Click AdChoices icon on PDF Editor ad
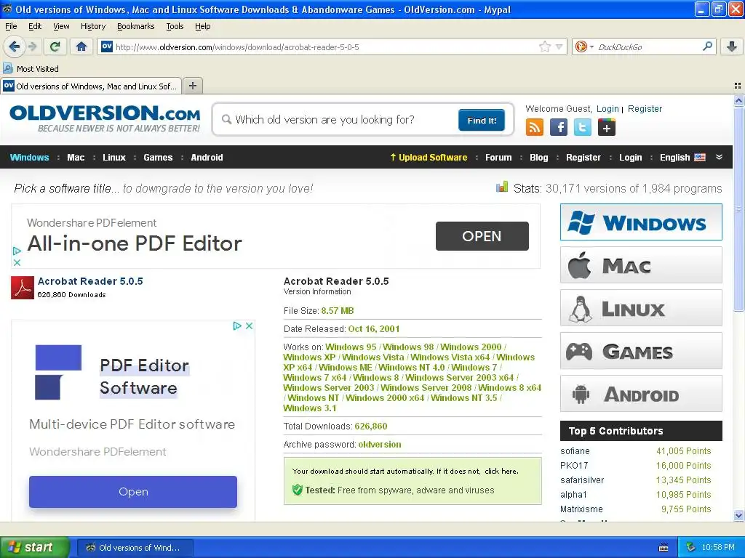The width and height of the screenshot is (745, 558). tap(237, 326)
